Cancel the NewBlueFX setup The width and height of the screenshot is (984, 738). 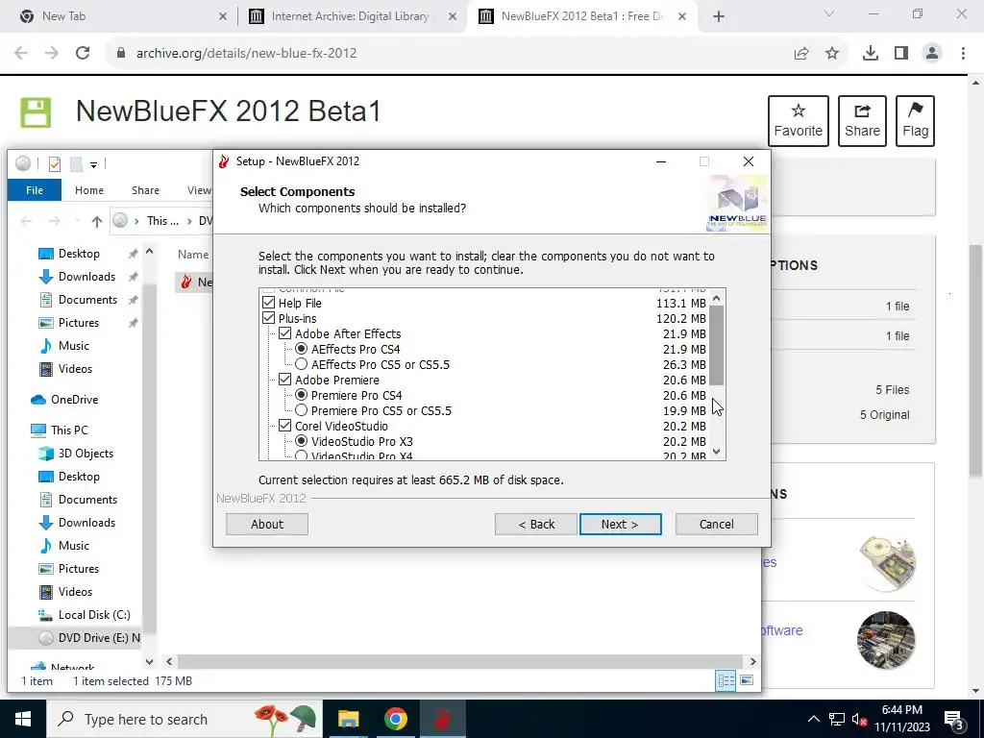click(x=717, y=524)
